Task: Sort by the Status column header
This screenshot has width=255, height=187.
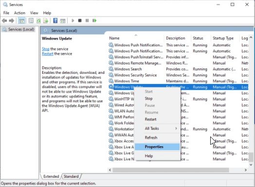Action: (x=201, y=38)
